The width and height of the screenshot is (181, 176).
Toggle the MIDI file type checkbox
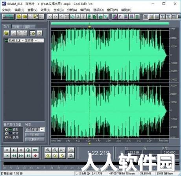(6, 133)
